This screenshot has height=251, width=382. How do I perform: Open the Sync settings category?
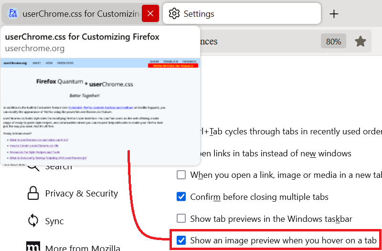coord(54,221)
